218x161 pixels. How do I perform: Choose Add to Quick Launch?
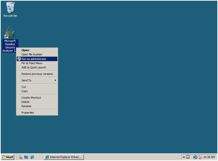37,68
